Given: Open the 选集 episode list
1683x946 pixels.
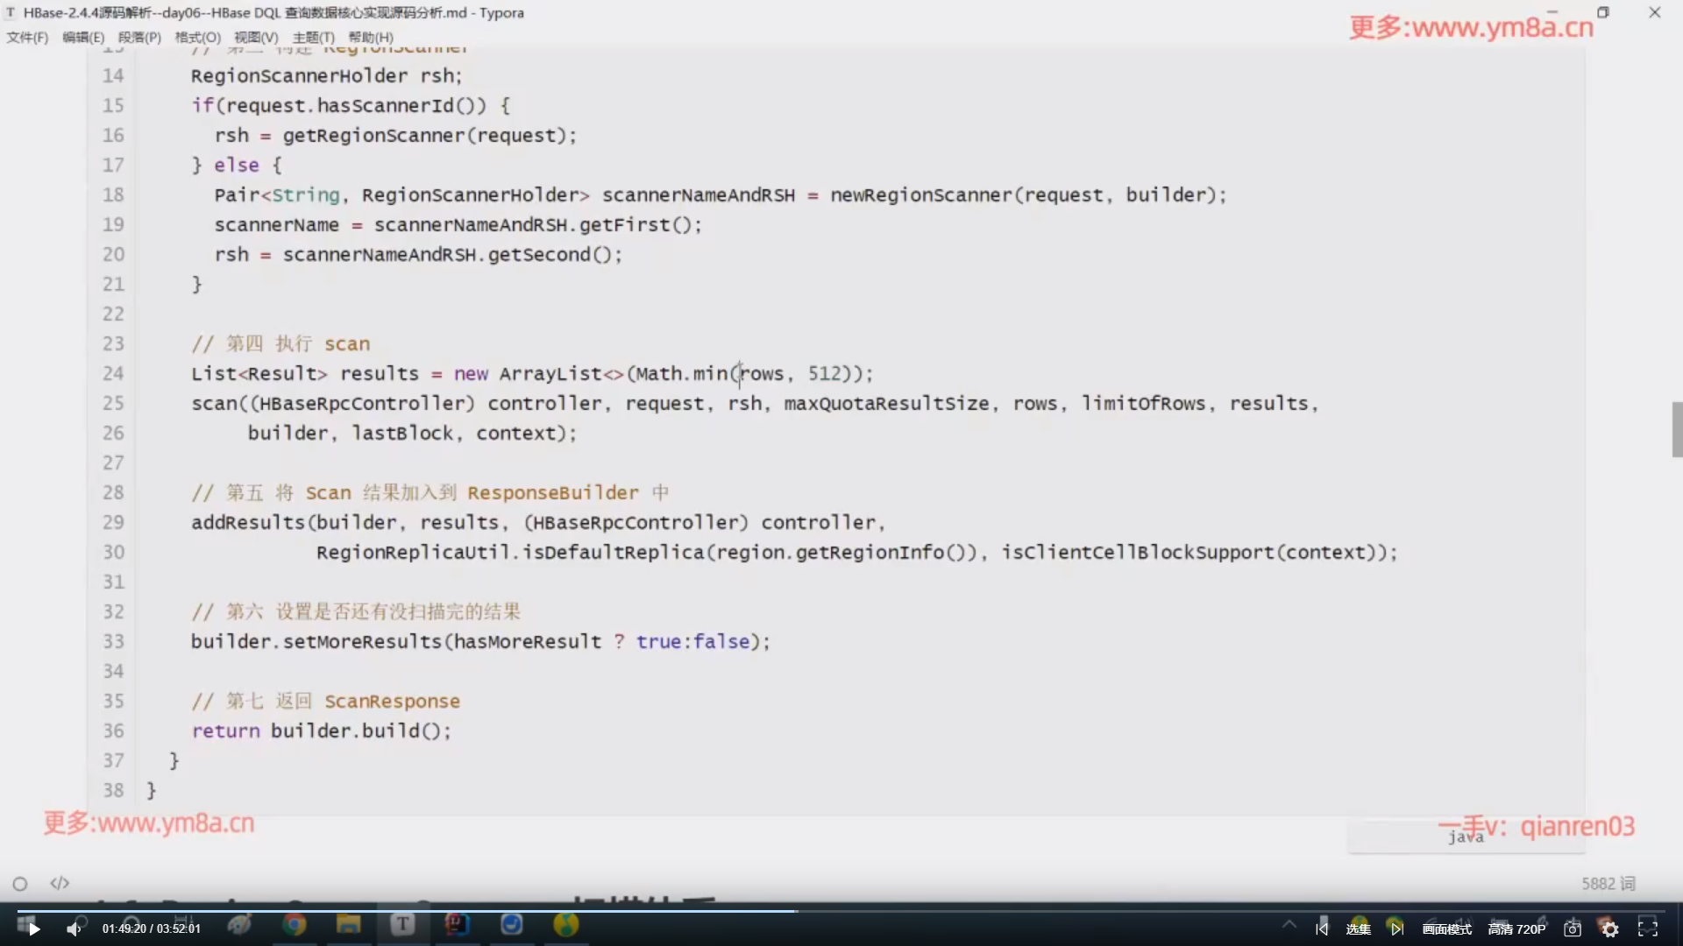Looking at the screenshot, I should [1358, 928].
